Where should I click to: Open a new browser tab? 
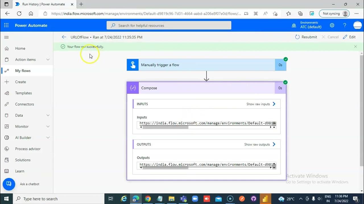pyautogui.click(x=81, y=4)
